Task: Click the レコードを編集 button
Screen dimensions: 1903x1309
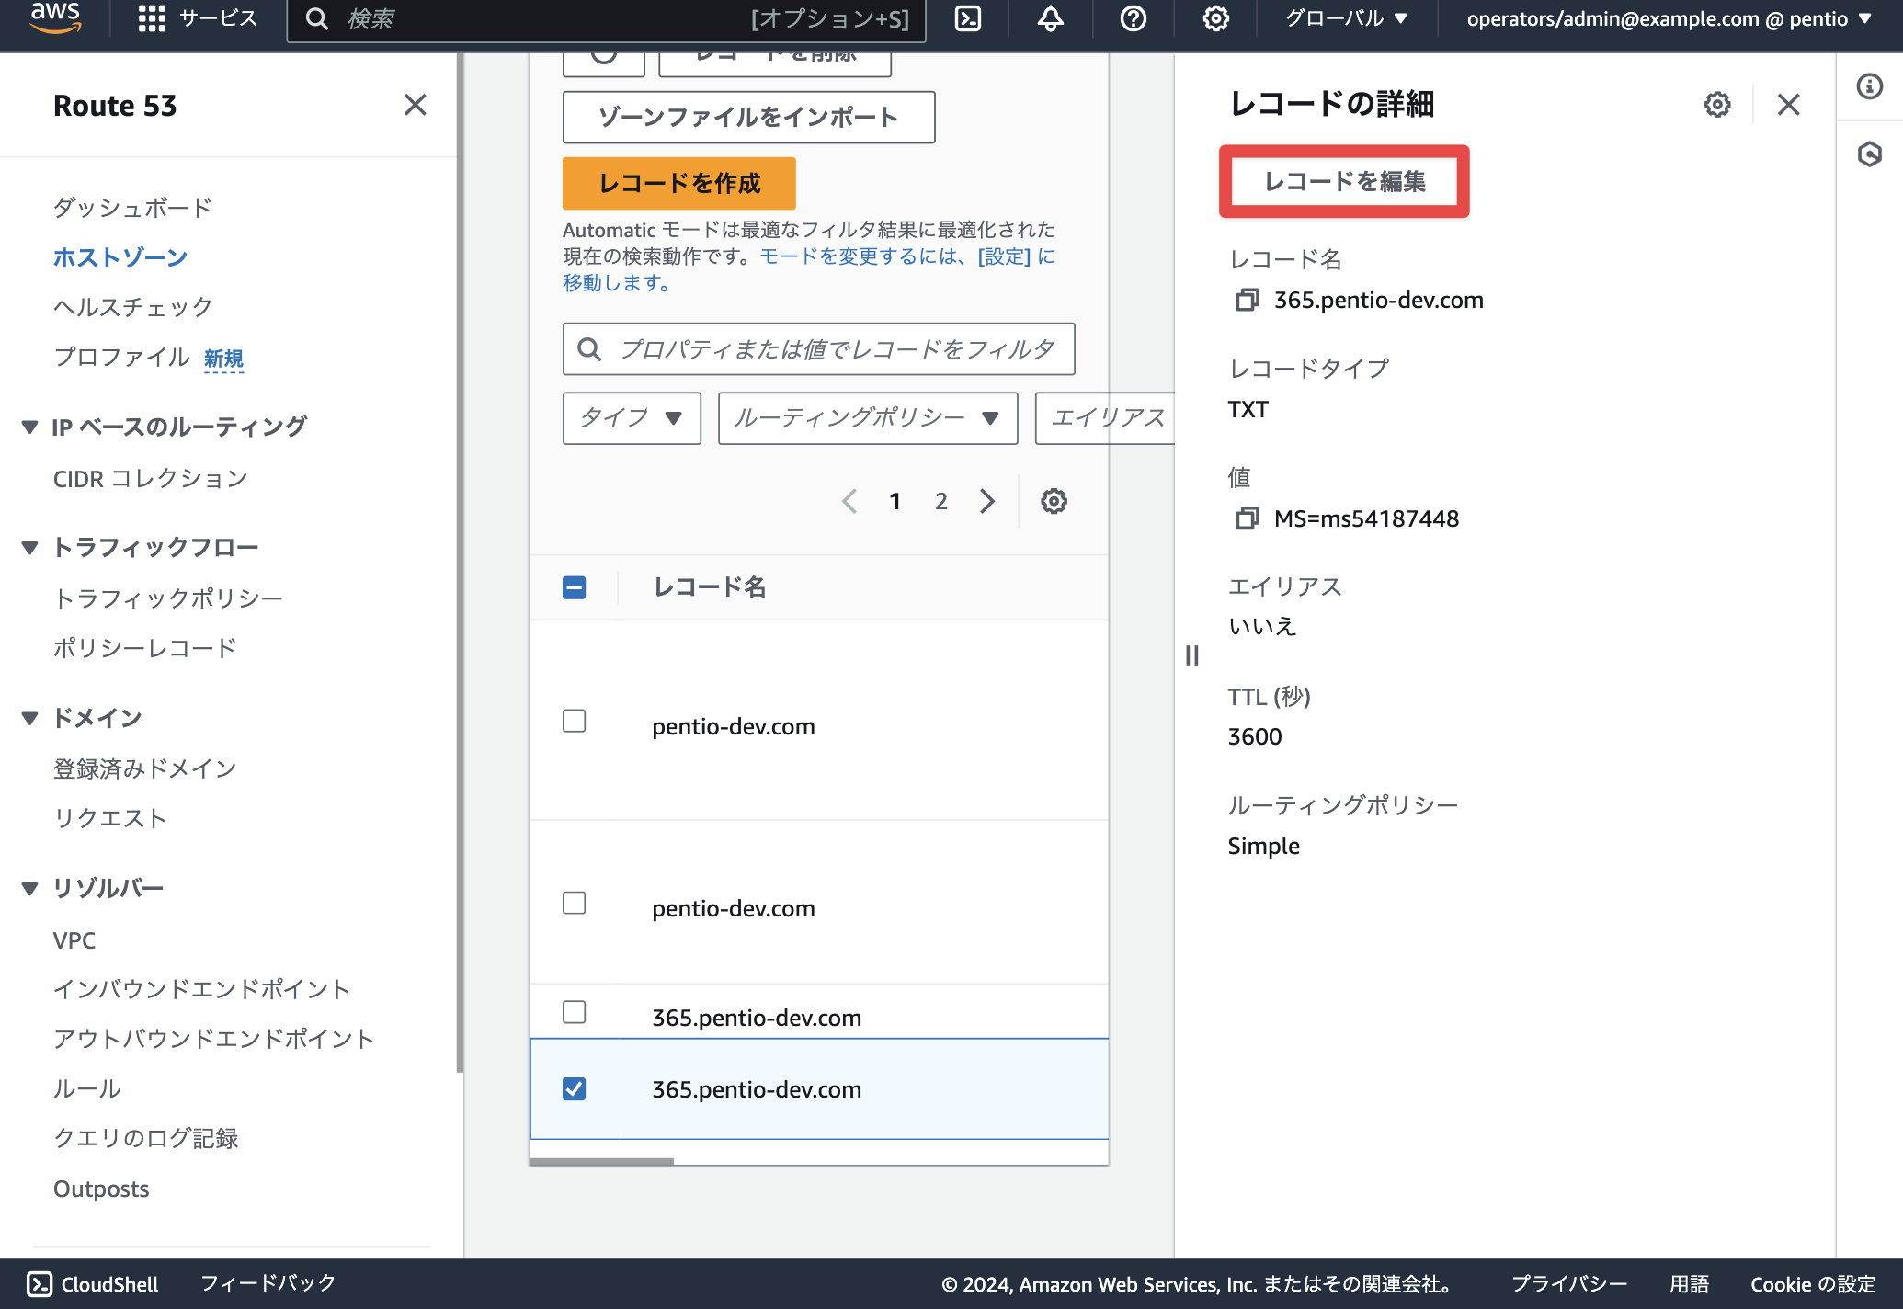Action: 1344,181
